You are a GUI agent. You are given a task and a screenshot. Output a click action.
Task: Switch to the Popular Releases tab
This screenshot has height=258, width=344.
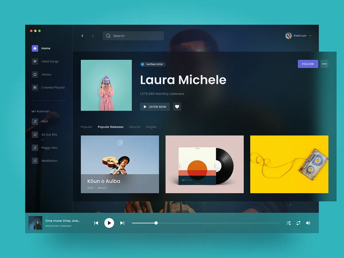(111, 127)
